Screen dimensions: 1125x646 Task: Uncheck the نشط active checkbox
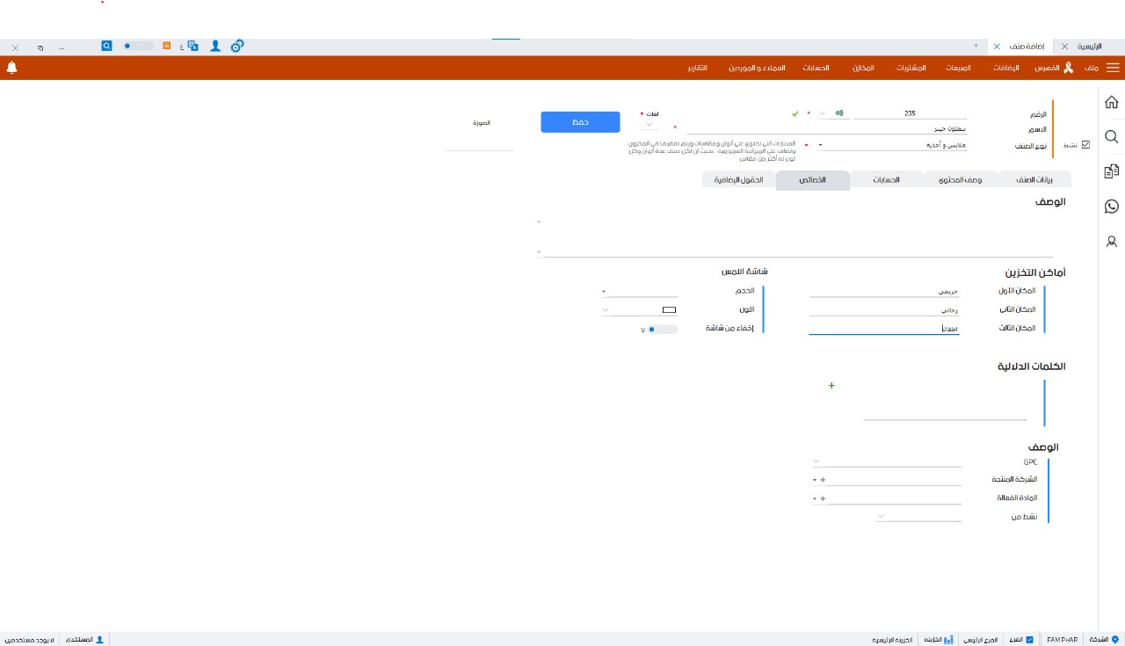point(1085,145)
